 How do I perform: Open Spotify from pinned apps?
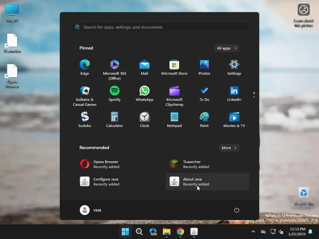pyautogui.click(x=115, y=94)
